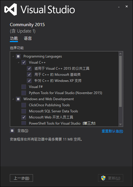Select Microsoft Web 开发人员工具 label

(51, 117)
